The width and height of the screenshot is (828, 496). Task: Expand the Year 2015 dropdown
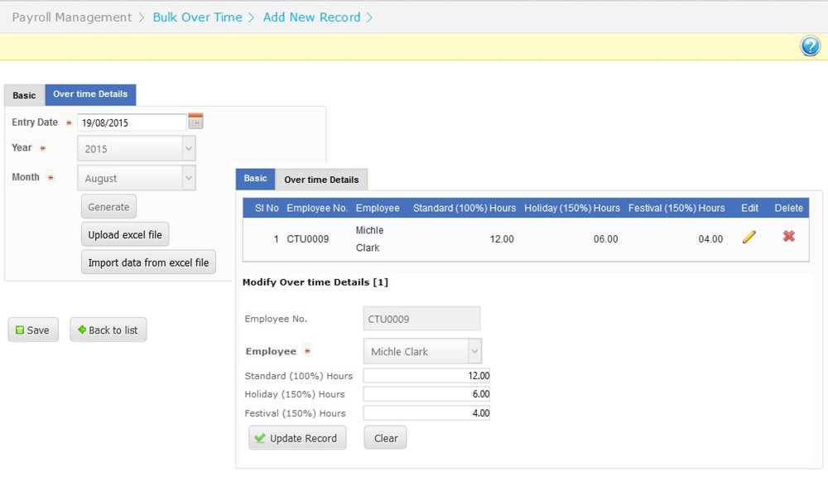(x=189, y=148)
